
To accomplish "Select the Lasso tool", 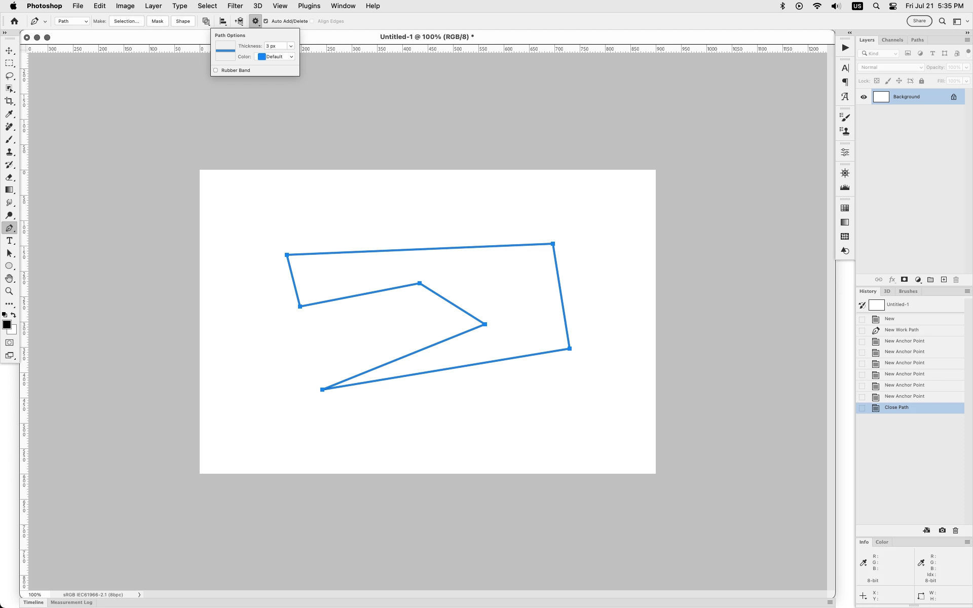I will click(9, 76).
